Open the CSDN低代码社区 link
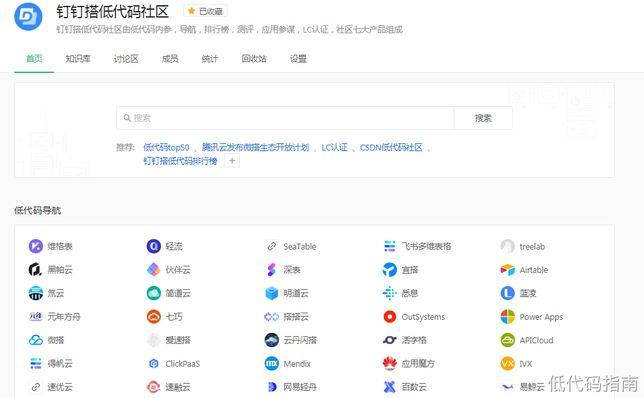 [391, 147]
